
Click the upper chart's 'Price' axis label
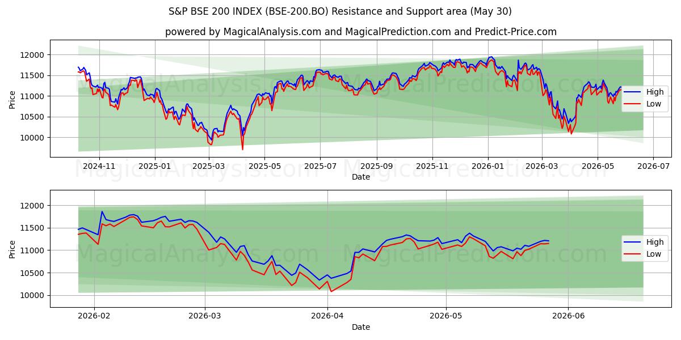tap(12, 100)
